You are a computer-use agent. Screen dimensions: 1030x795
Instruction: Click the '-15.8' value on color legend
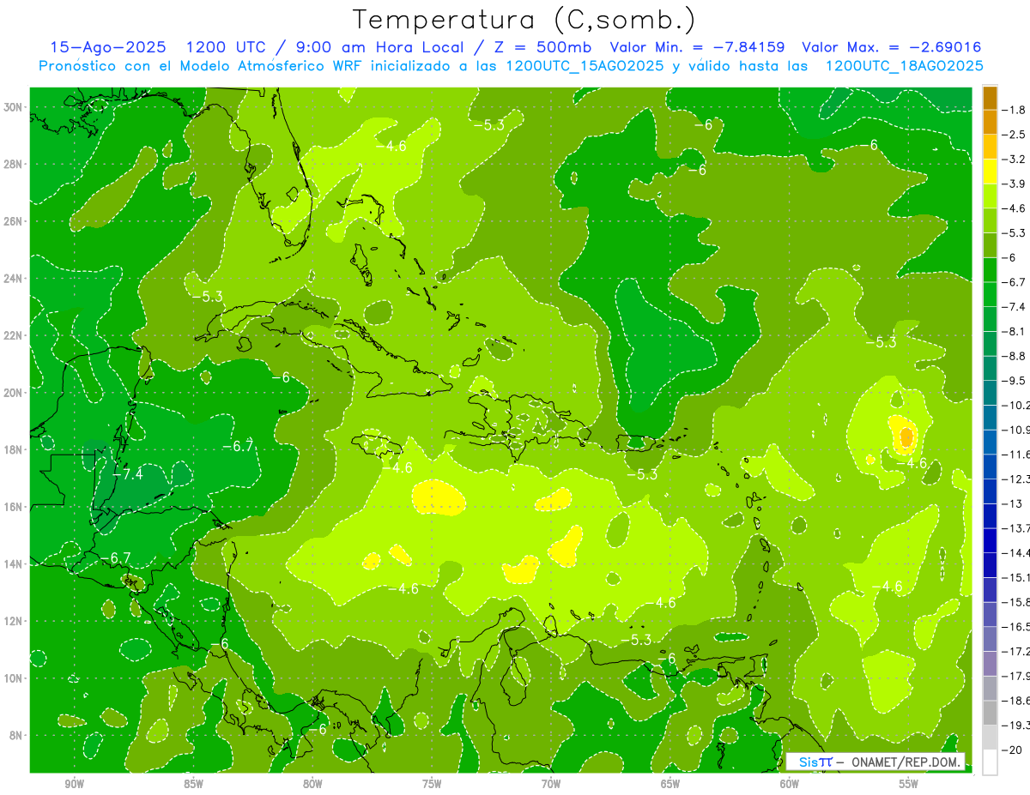pyautogui.click(x=1016, y=602)
